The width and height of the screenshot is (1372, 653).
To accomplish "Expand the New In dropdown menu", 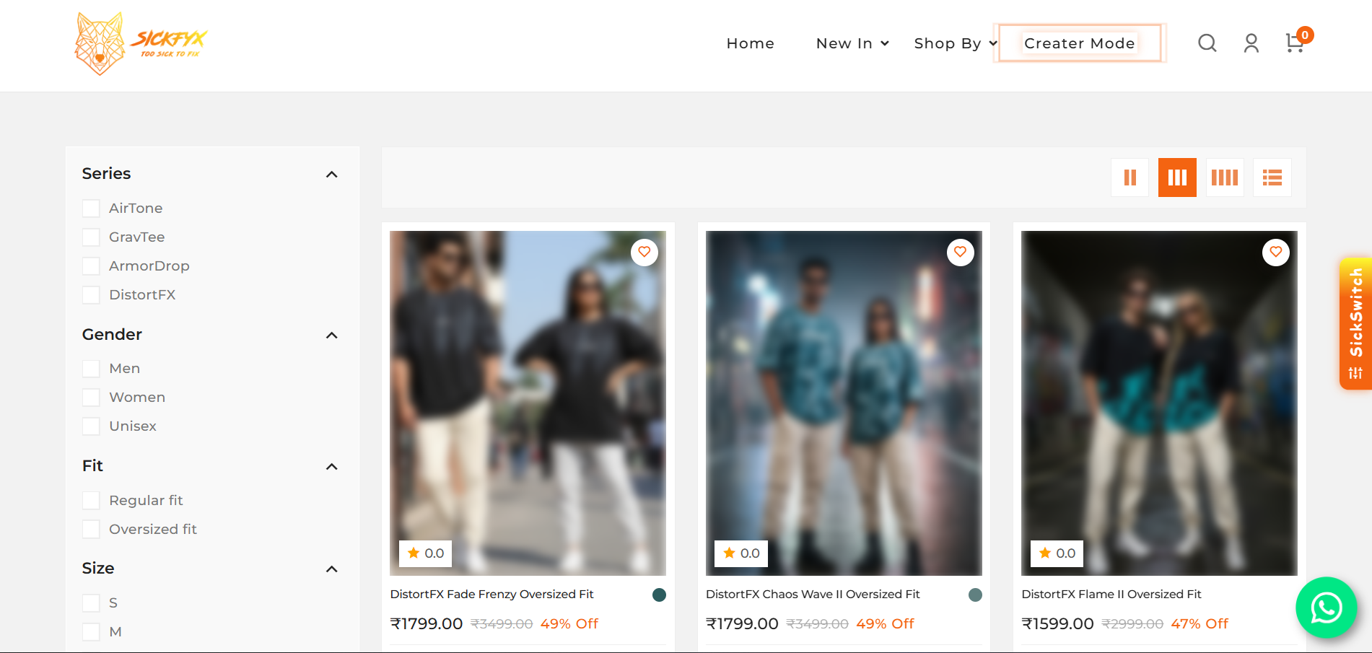I will point(852,43).
